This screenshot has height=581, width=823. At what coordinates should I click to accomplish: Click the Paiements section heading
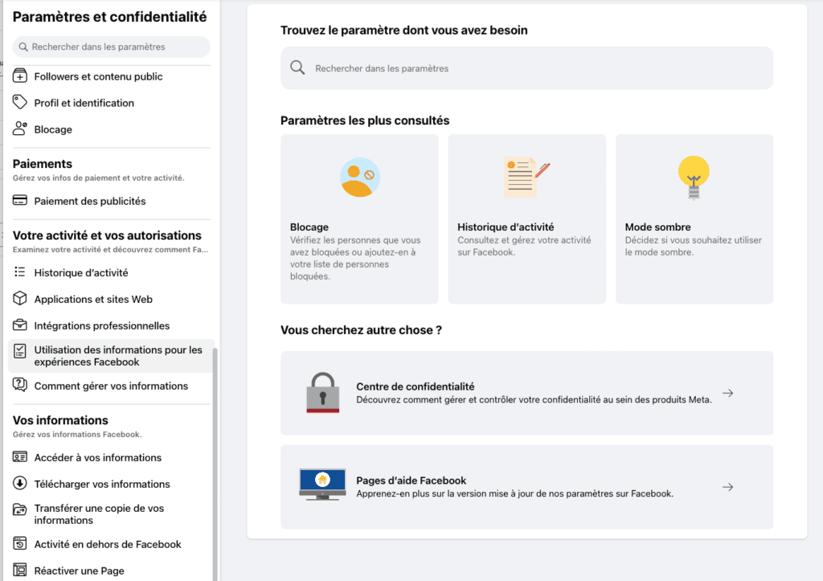43,164
